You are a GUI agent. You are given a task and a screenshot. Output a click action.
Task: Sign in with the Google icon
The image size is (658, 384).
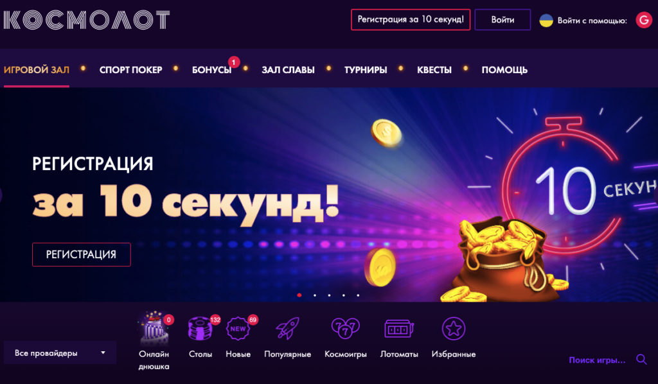644,20
